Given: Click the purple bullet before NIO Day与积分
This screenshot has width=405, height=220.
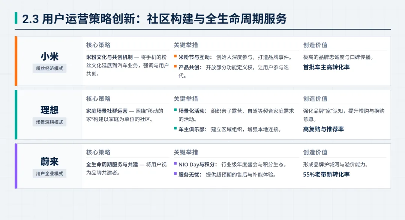Looking at the screenshot, I should tap(175, 164).
